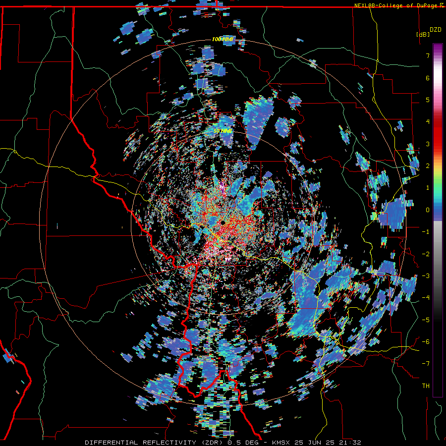Click the DZD product label
The image size is (446, 446).
pos(435,29)
